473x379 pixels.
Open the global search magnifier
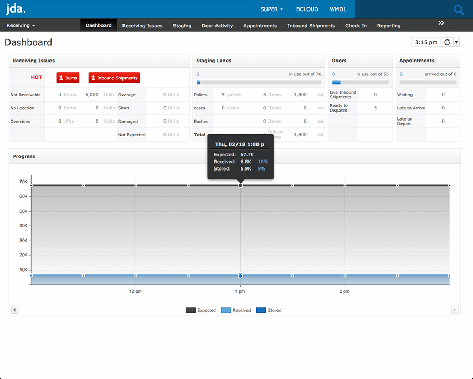coord(458,9)
